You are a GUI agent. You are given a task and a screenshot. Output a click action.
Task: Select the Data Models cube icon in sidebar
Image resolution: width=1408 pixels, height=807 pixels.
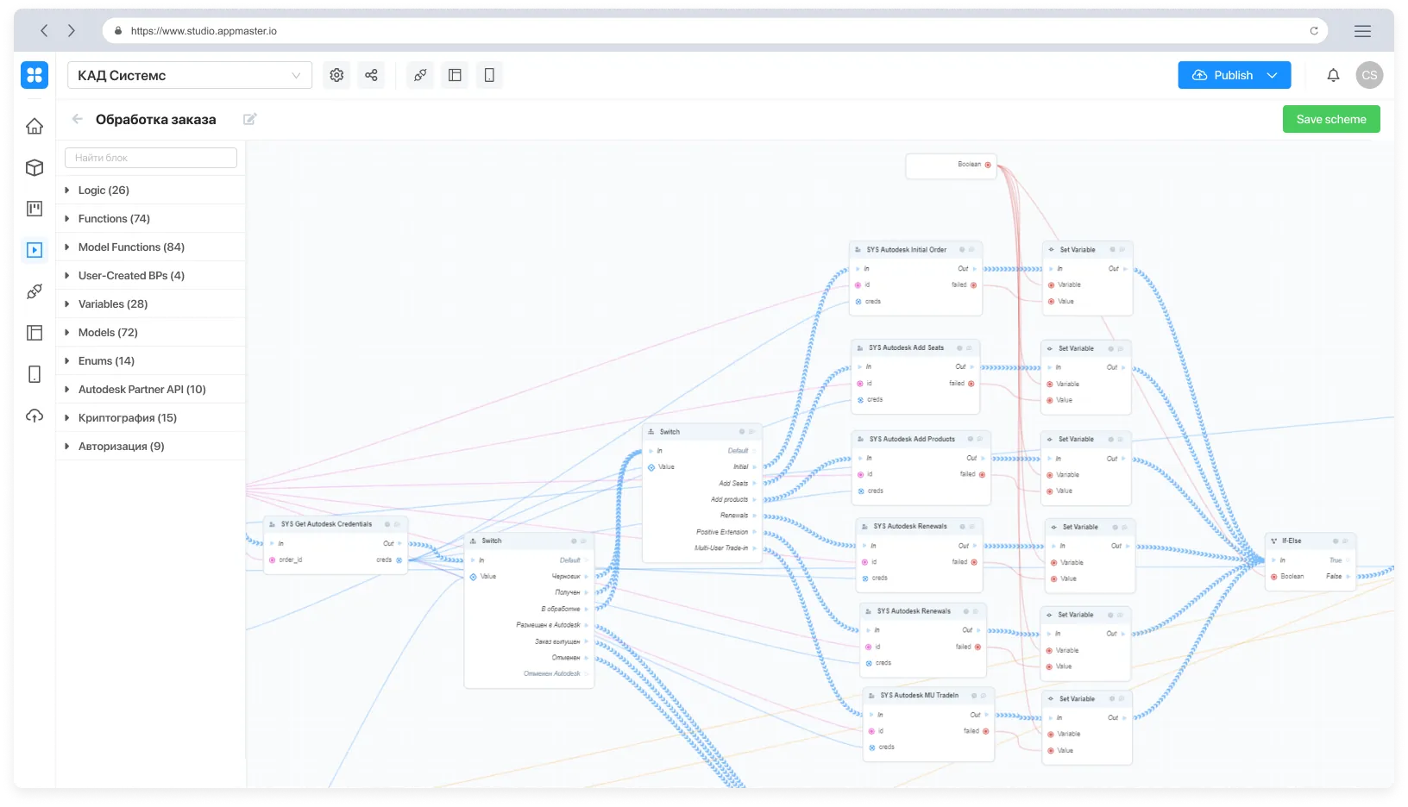[35, 167]
